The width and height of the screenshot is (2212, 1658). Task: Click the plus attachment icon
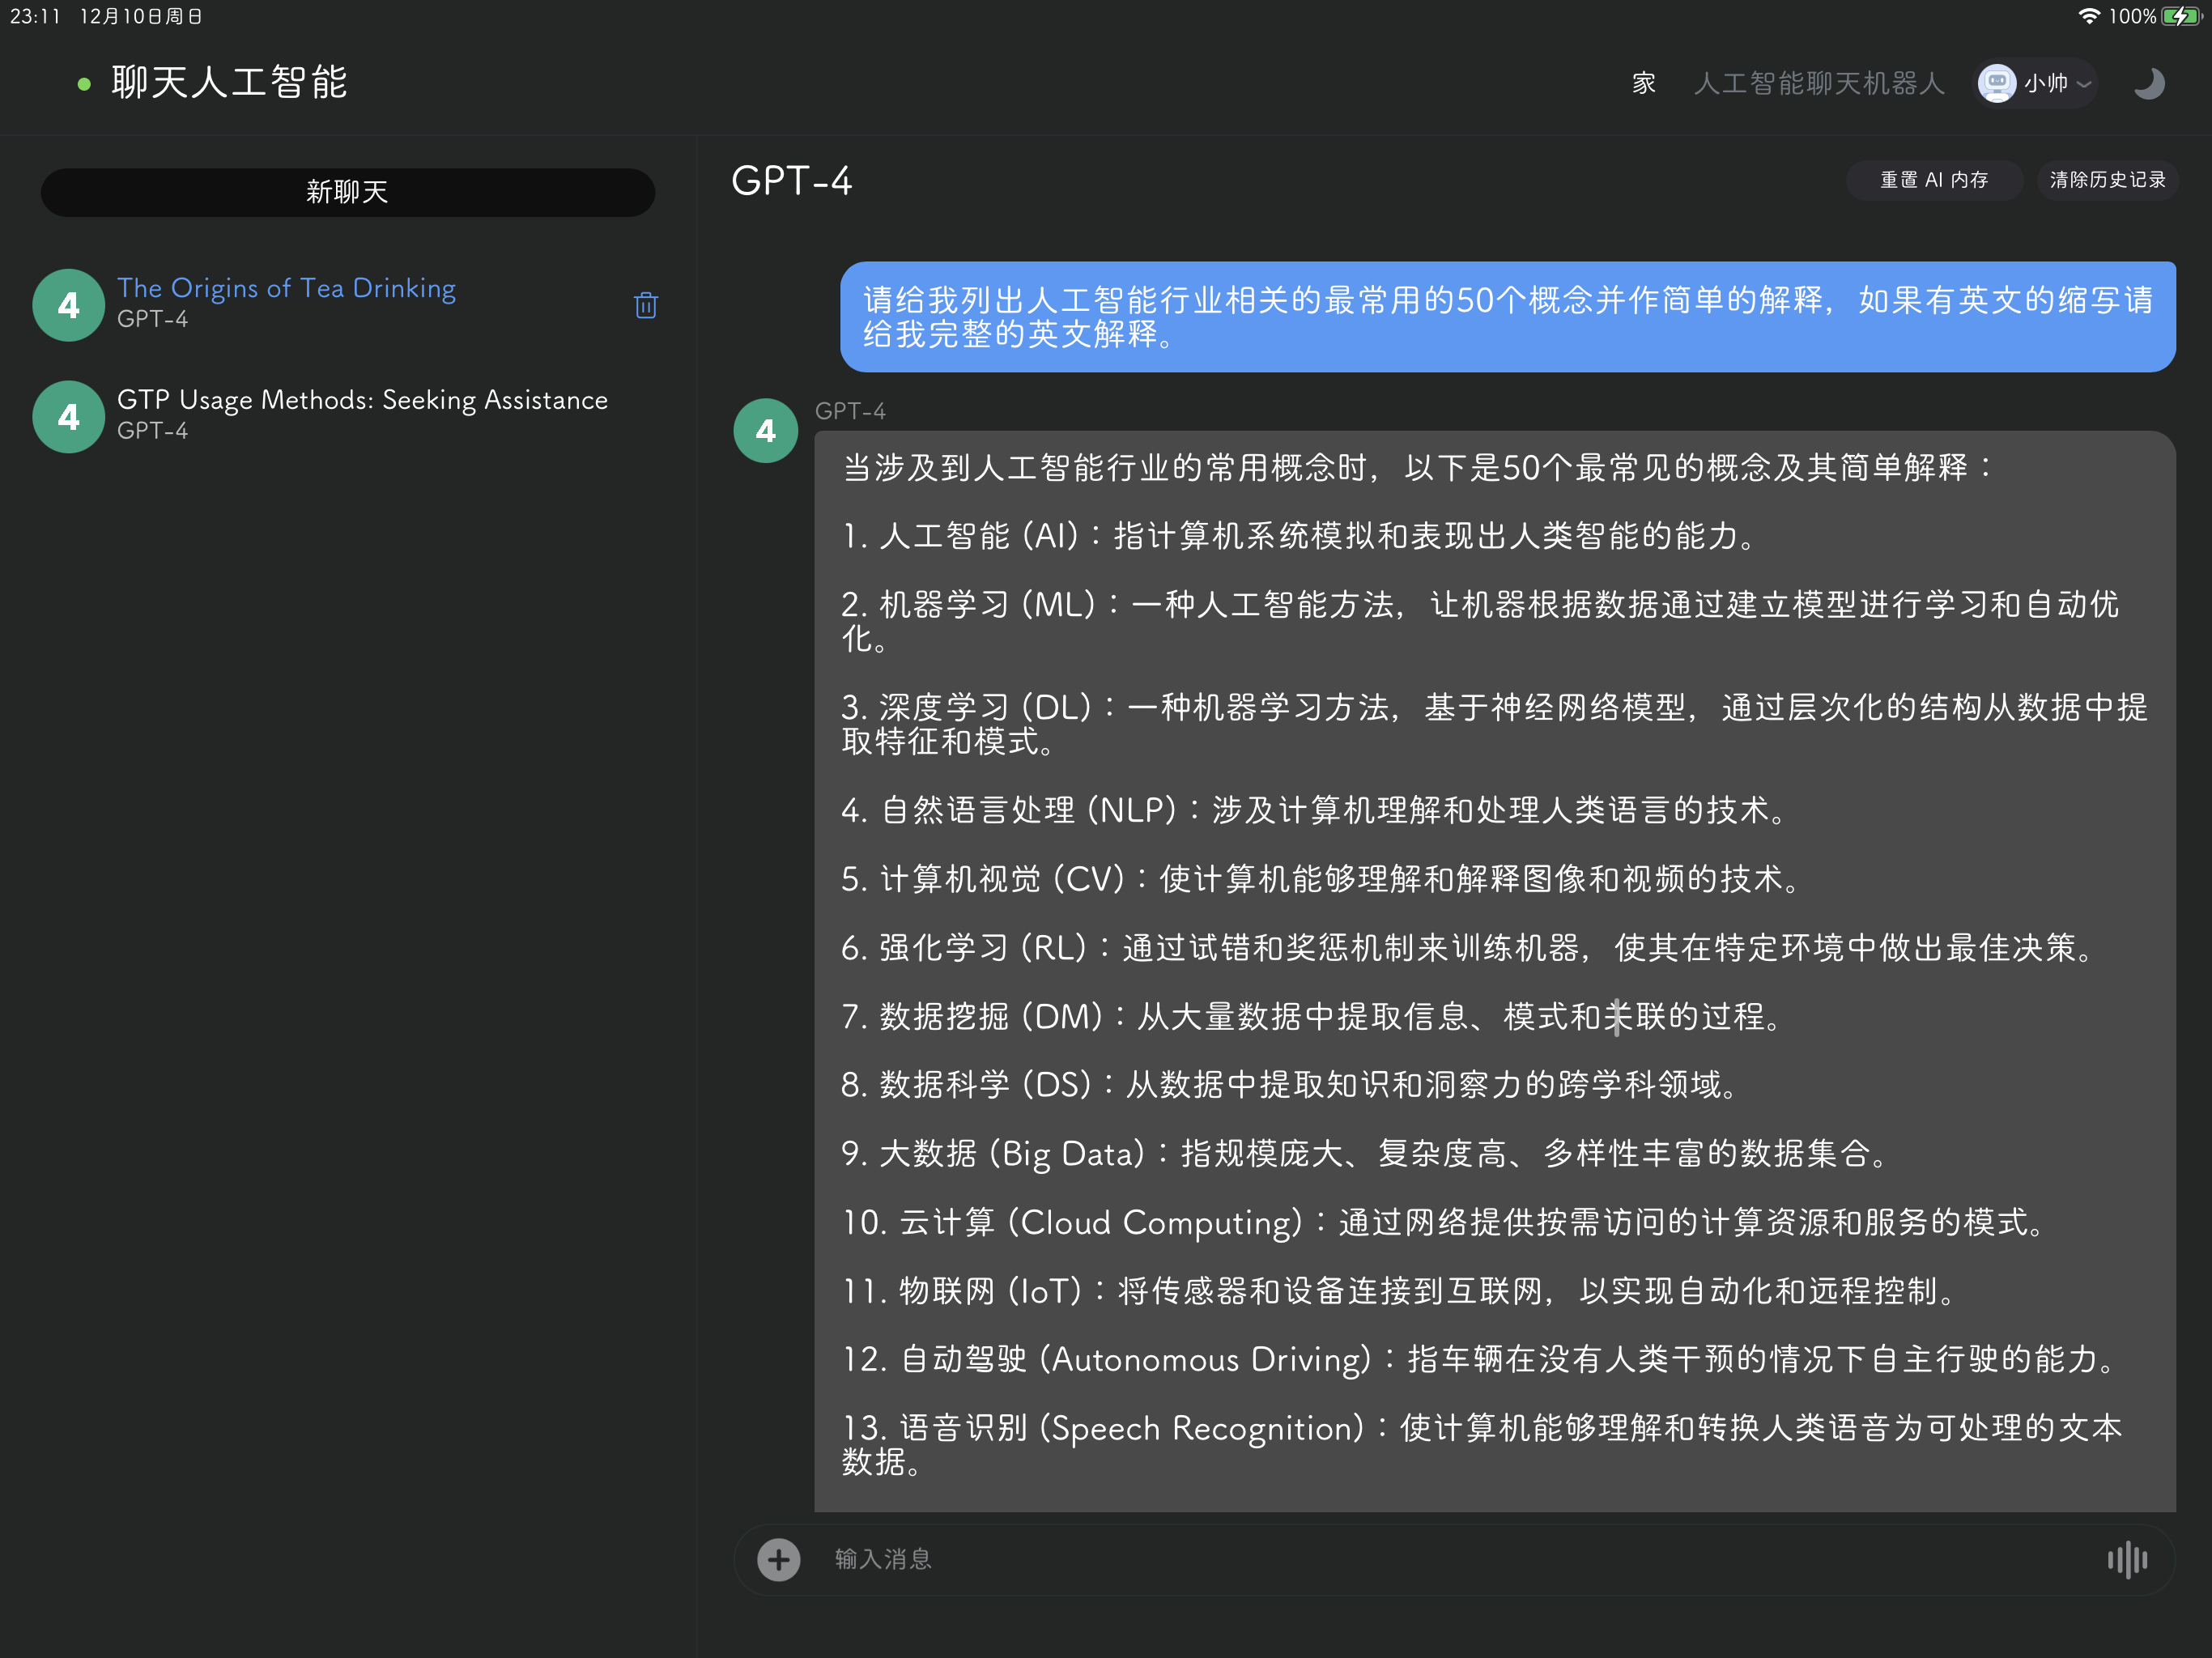coord(778,1559)
